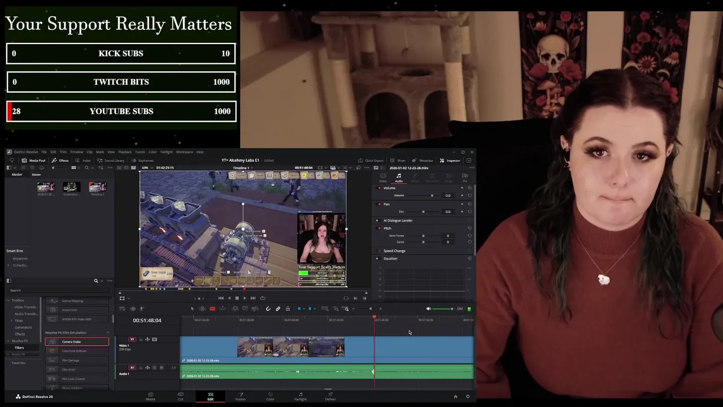Stop playback with the stop button
This screenshot has height=407, width=723.
pos(237,298)
